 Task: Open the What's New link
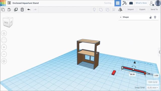tap(141, 3)
